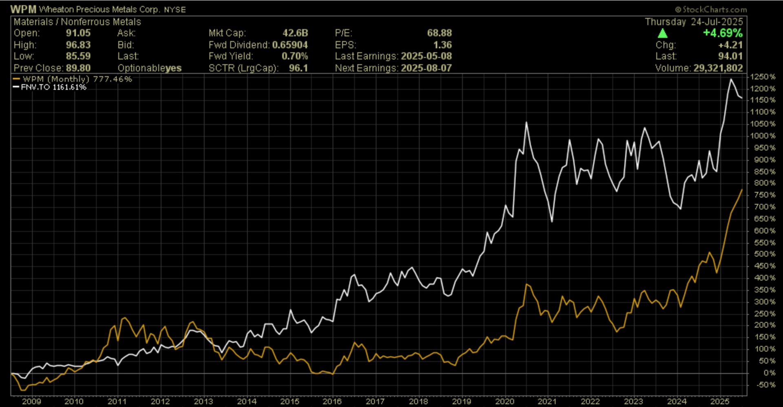Viewport: 783px width, 407px height.
Task: Click the 2016 label on the time axis
Action: [x=332, y=401]
